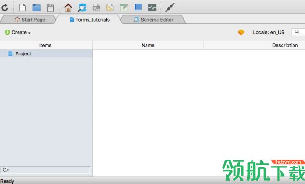This screenshot has height=184, width=305.
Task: Open the magnifier dropdown in bottom filter box
Action: (x=6, y=170)
